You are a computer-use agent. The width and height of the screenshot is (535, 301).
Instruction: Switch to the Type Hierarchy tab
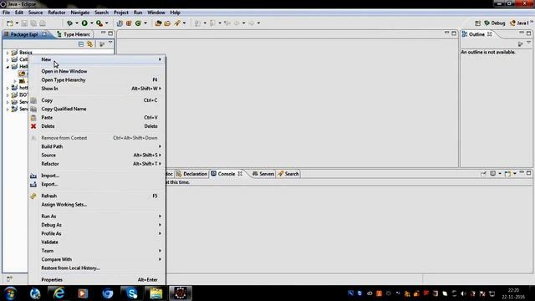[74, 34]
